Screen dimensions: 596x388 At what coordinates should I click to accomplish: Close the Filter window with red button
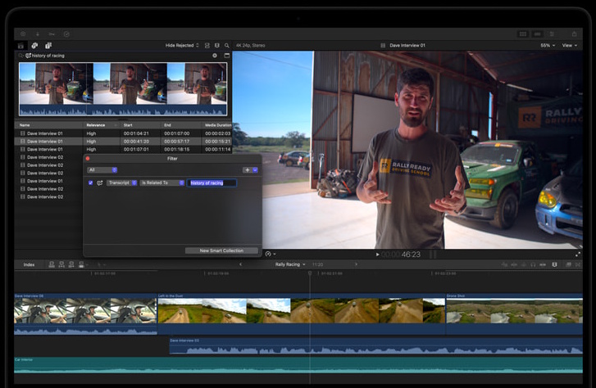click(88, 159)
